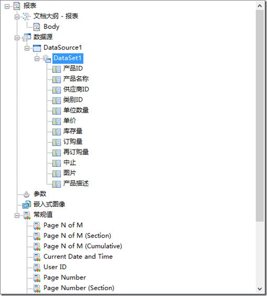Select the 常规值 label
This screenshot has width=267, height=296.
click(x=43, y=215)
